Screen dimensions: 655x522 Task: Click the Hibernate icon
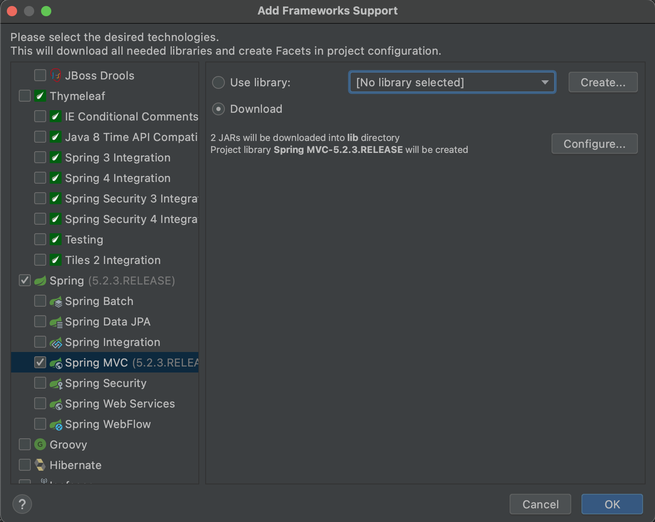(x=40, y=465)
